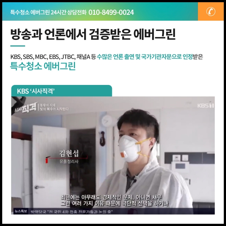Click the red marker icon beside 김현섭
The width and height of the screenshot is (226, 226).
47,160
